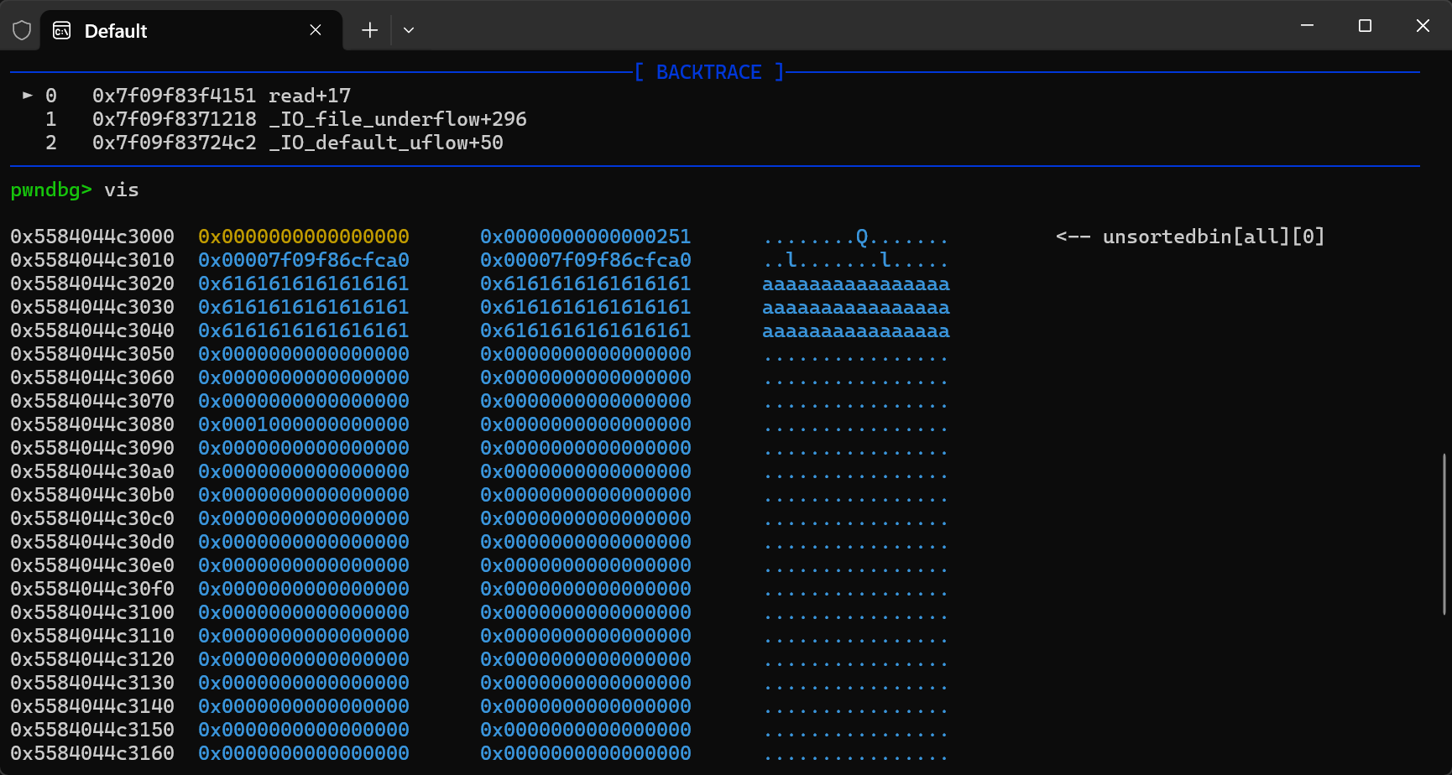Expand the new tab profile dropdown chevron

tap(409, 31)
